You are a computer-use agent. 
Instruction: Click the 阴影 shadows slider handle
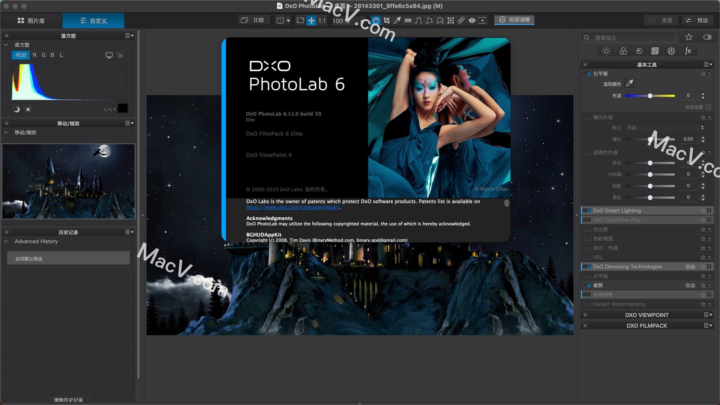click(650, 186)
